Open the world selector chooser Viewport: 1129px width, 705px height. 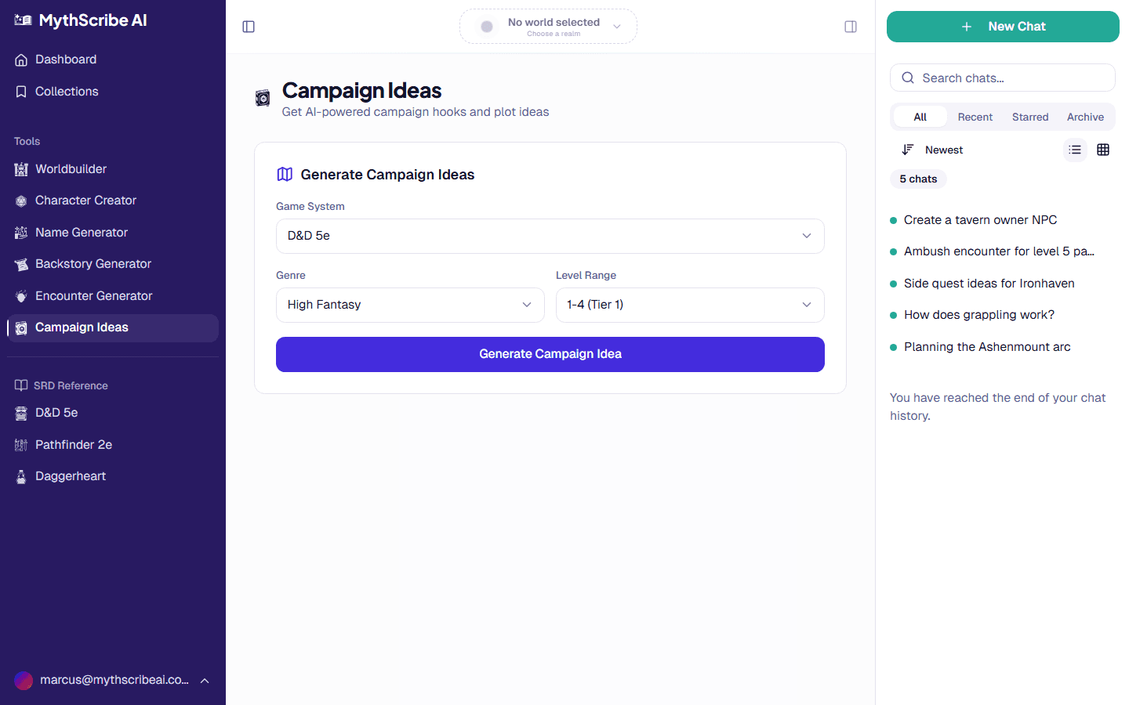click(x=548, y=26)
